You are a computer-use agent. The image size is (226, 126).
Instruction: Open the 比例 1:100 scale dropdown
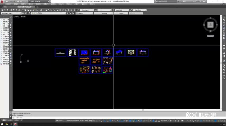[59, 121]
